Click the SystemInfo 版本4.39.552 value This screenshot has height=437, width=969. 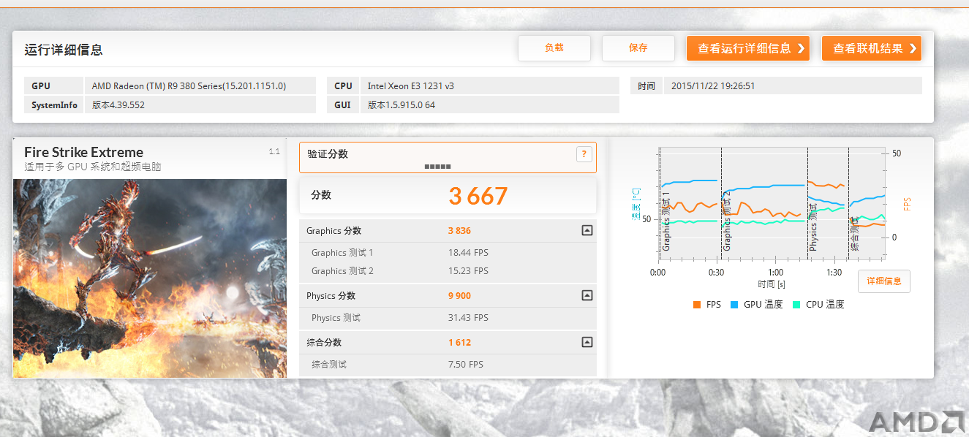[118, 105]
